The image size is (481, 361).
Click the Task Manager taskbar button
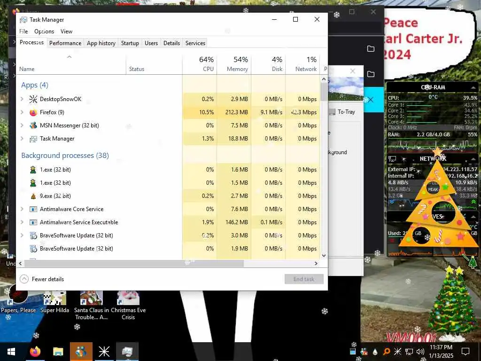point(127,352)
